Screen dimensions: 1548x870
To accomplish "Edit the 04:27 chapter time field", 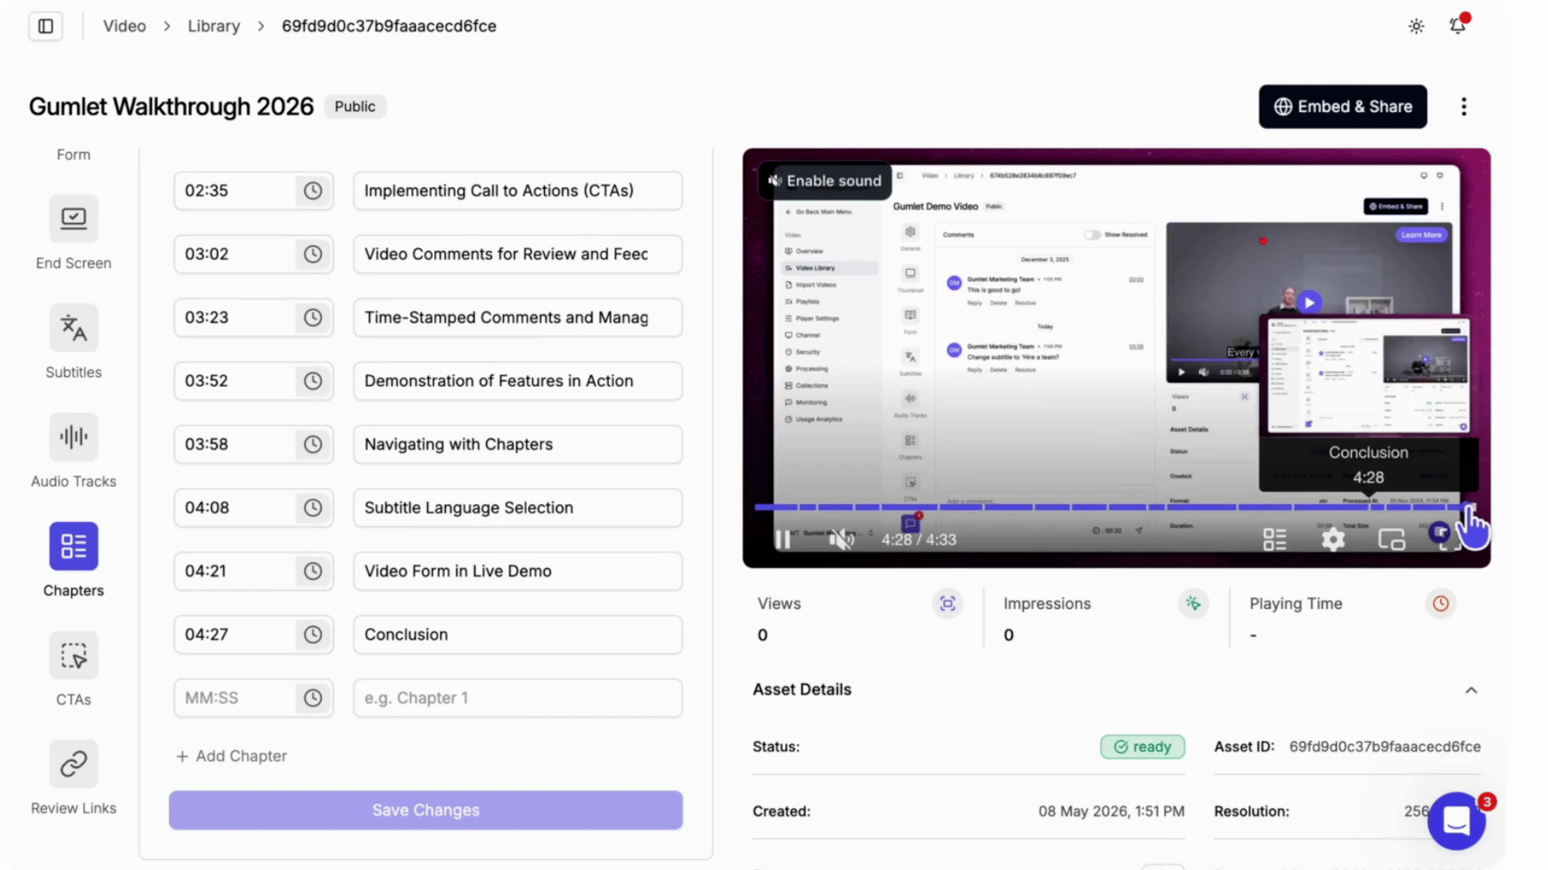I will [x=235, y=635].
